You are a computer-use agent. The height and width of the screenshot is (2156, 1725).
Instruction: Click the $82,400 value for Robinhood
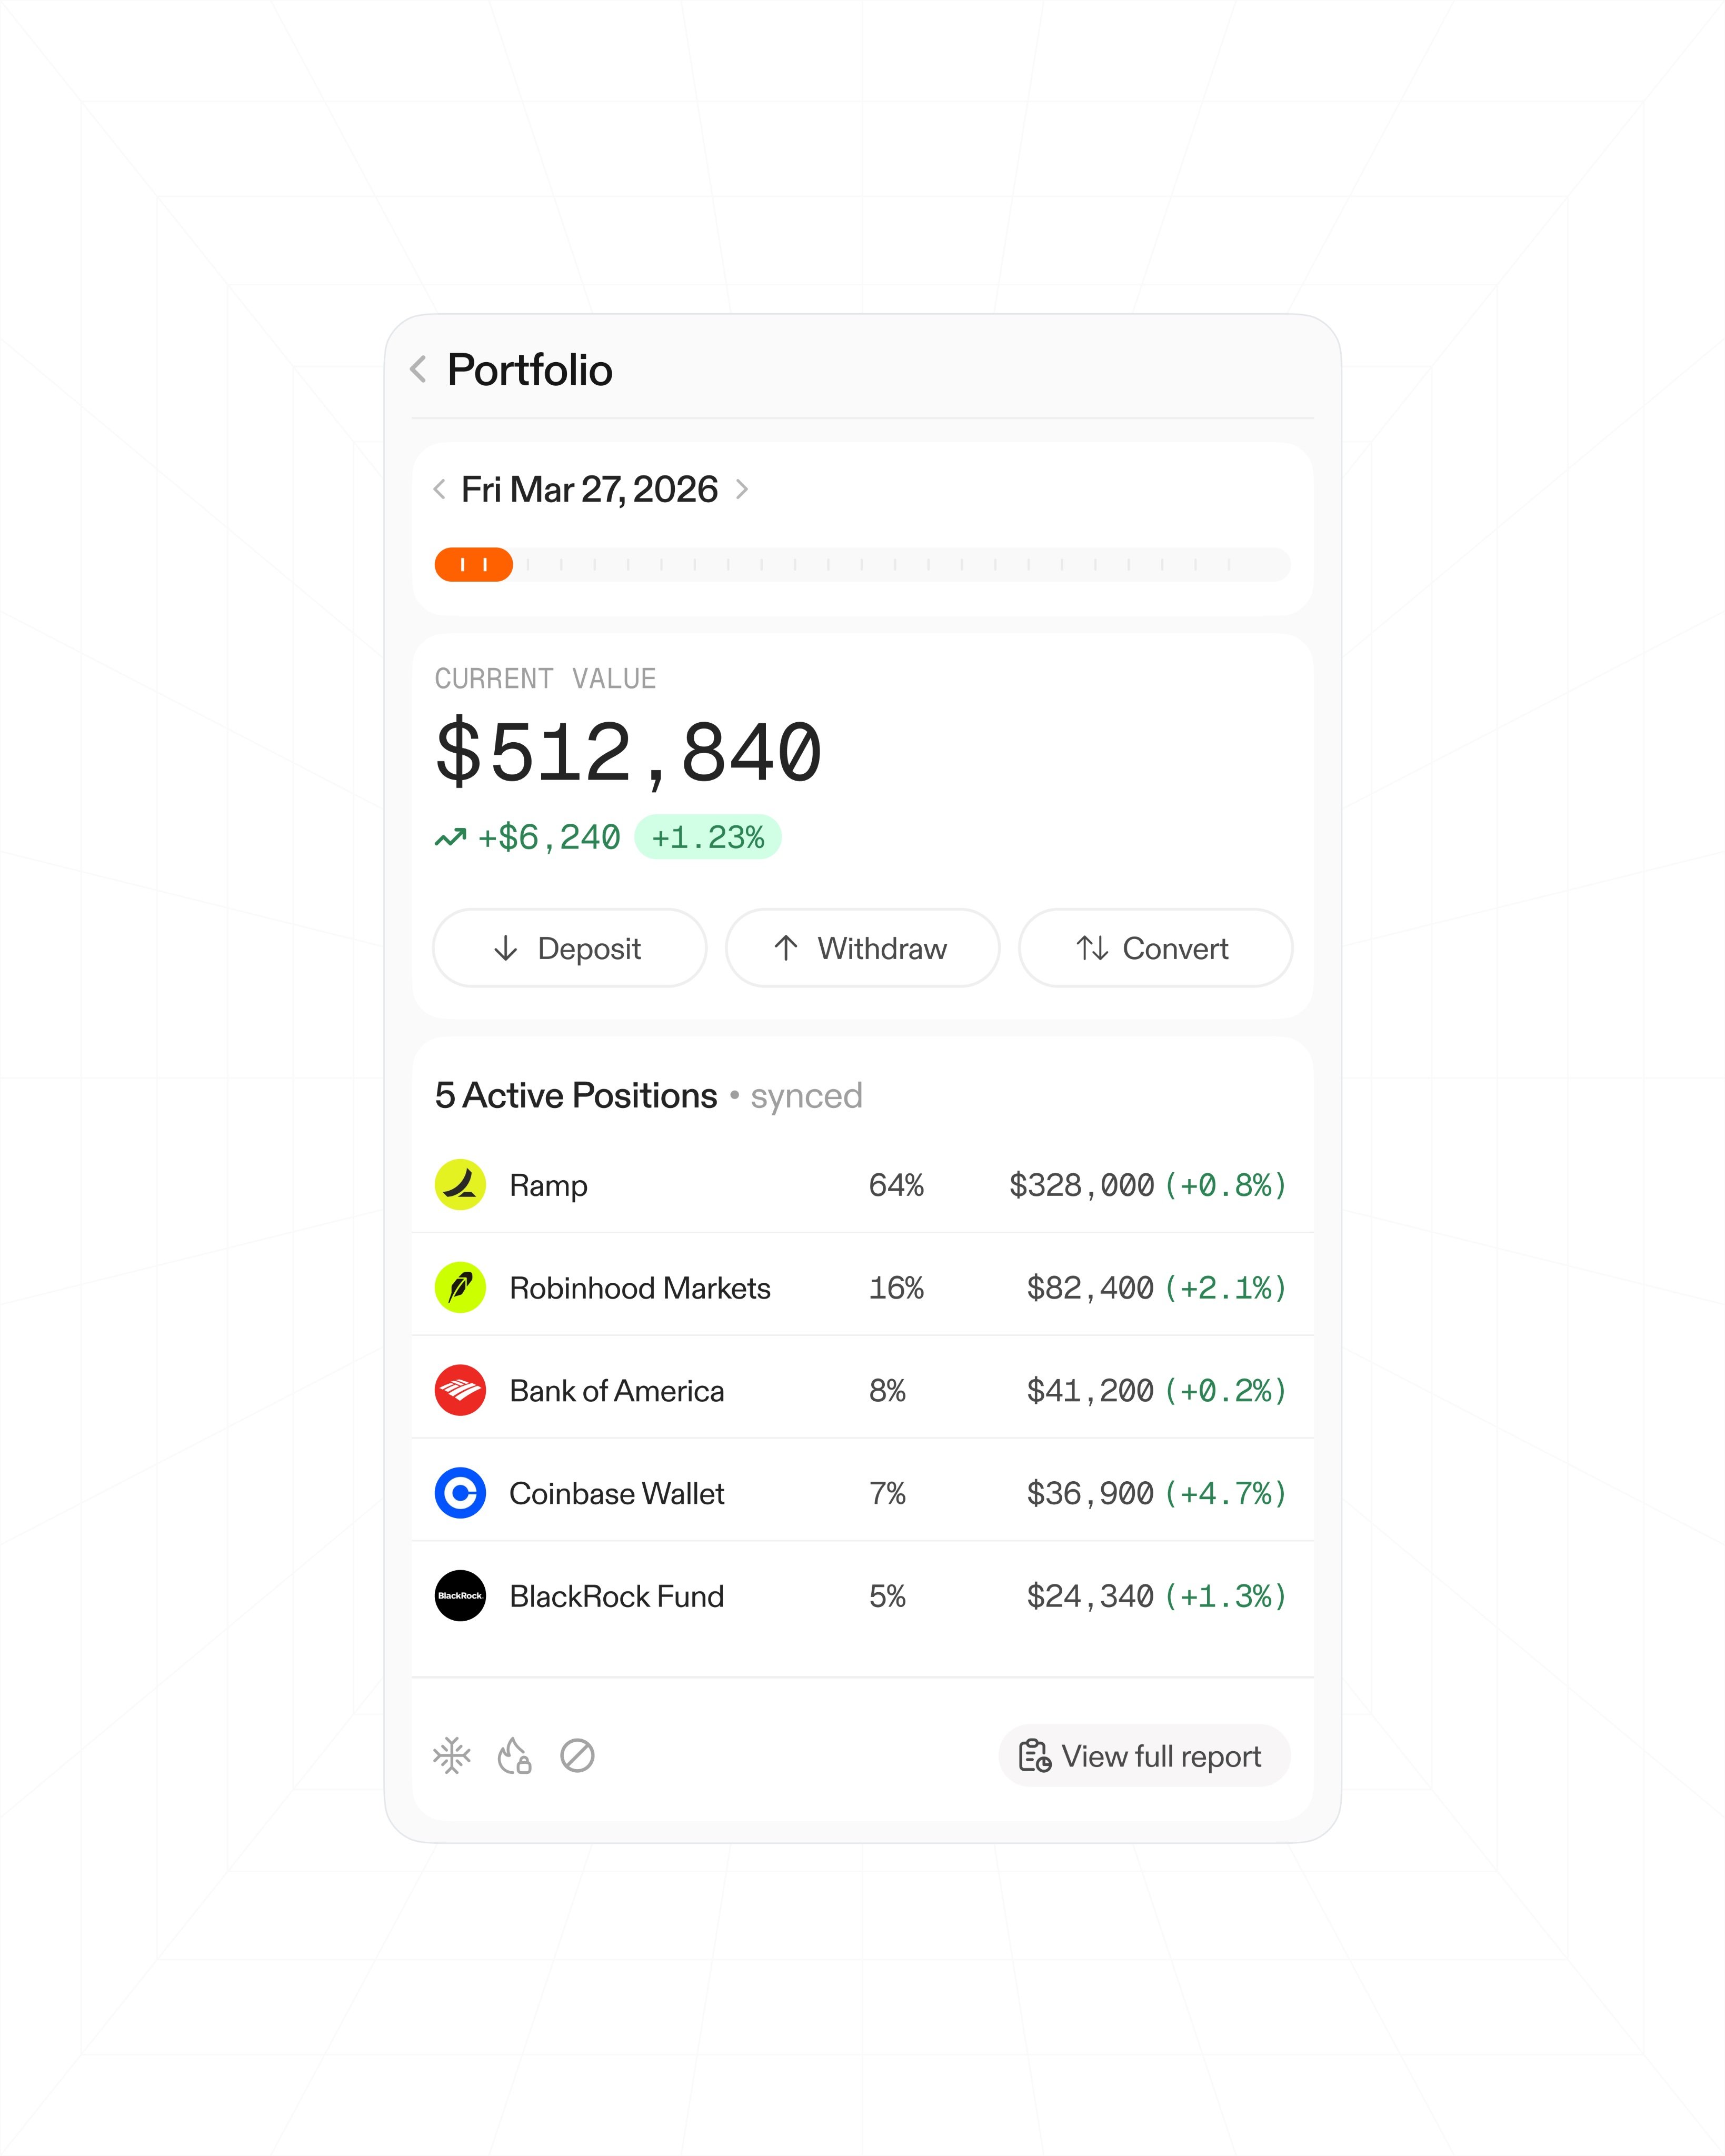click(1091, 1289)
